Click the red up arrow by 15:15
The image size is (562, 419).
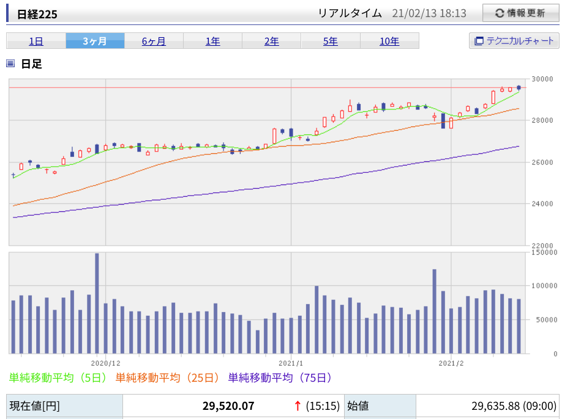pyautogui.click(x=298, y=406)
